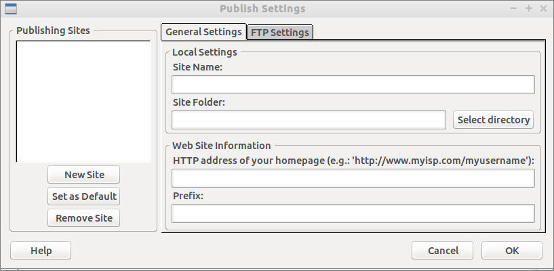Click into the Site Folder field
Viewport: 554px width, 271px height.
coord(309,120)
